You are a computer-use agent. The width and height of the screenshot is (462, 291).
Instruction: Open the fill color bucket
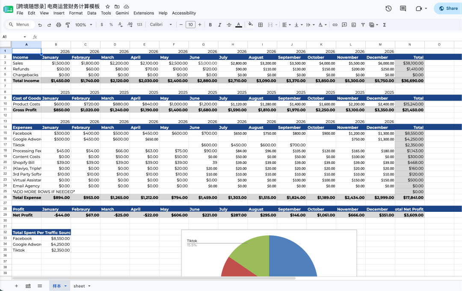coord(250,24)
